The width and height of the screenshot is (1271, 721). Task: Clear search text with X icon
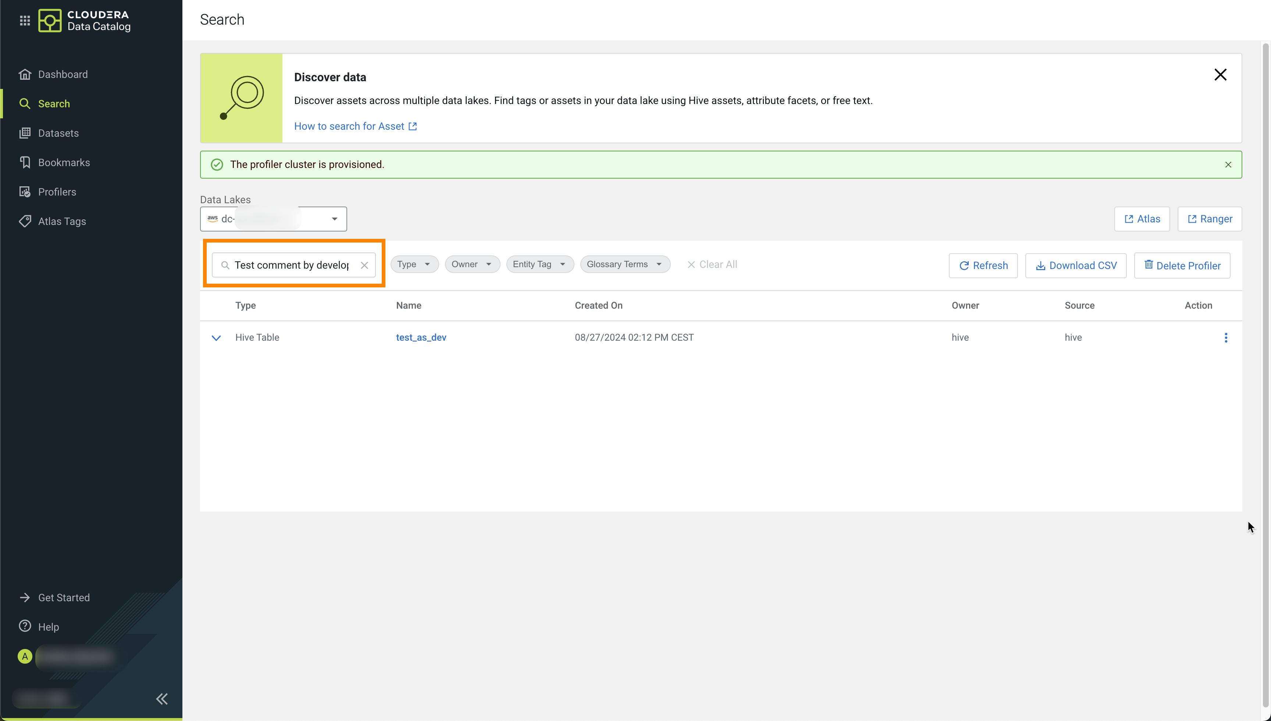(x=364, y=265)
